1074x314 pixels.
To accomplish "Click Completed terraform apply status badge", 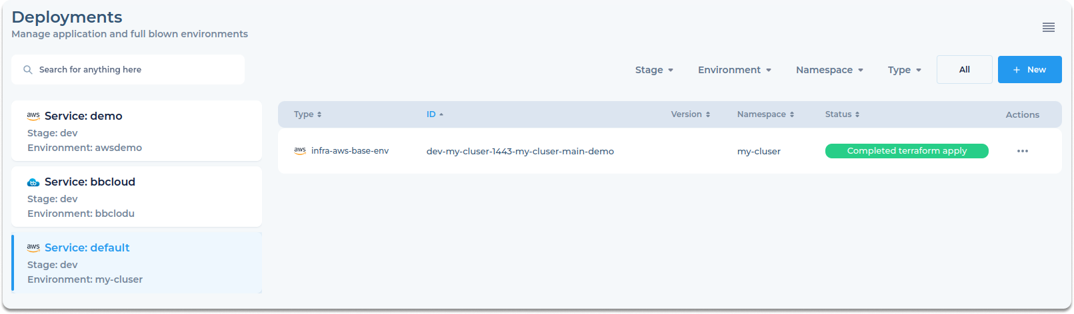I will click(907, 151).
